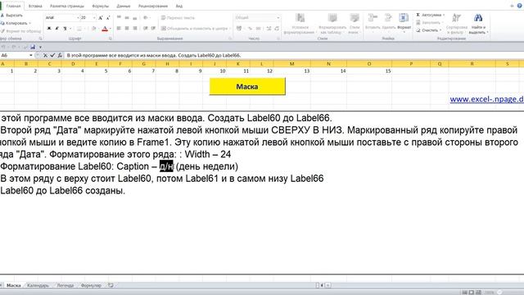Click the Cut (Вырезать) icon
The height and width of the screenshot is (295, 524).
point(2,16)
